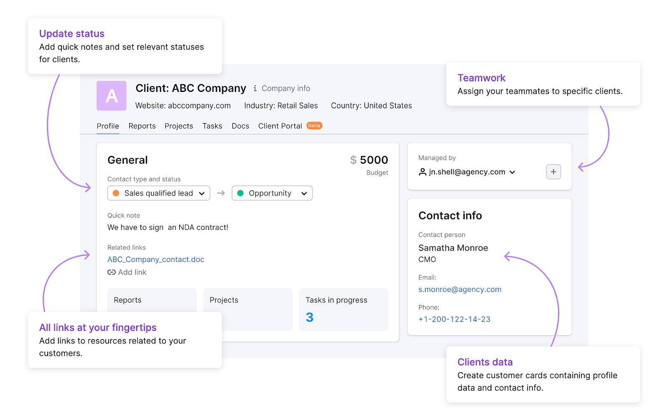The height and width of the screenshot is (408, 658).
Task: Open the Docs tab
Action: tap(240, 126)
